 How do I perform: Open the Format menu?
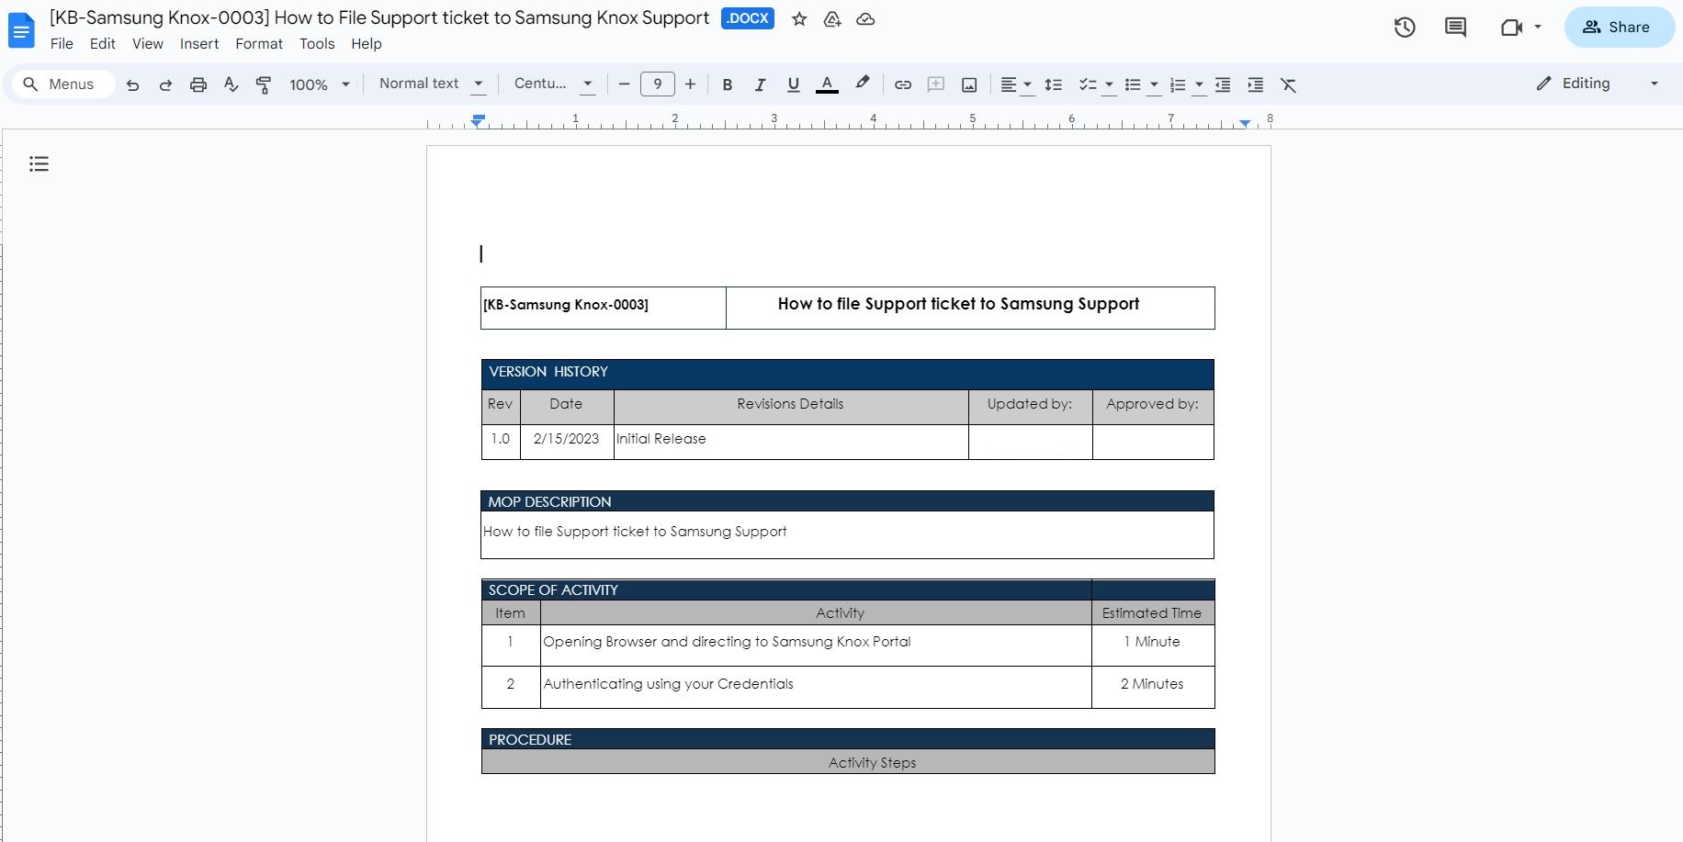point(259,44)
